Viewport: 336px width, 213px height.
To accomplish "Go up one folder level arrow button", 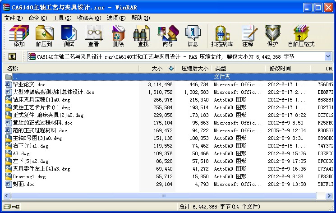I will [x=12, y=56].
